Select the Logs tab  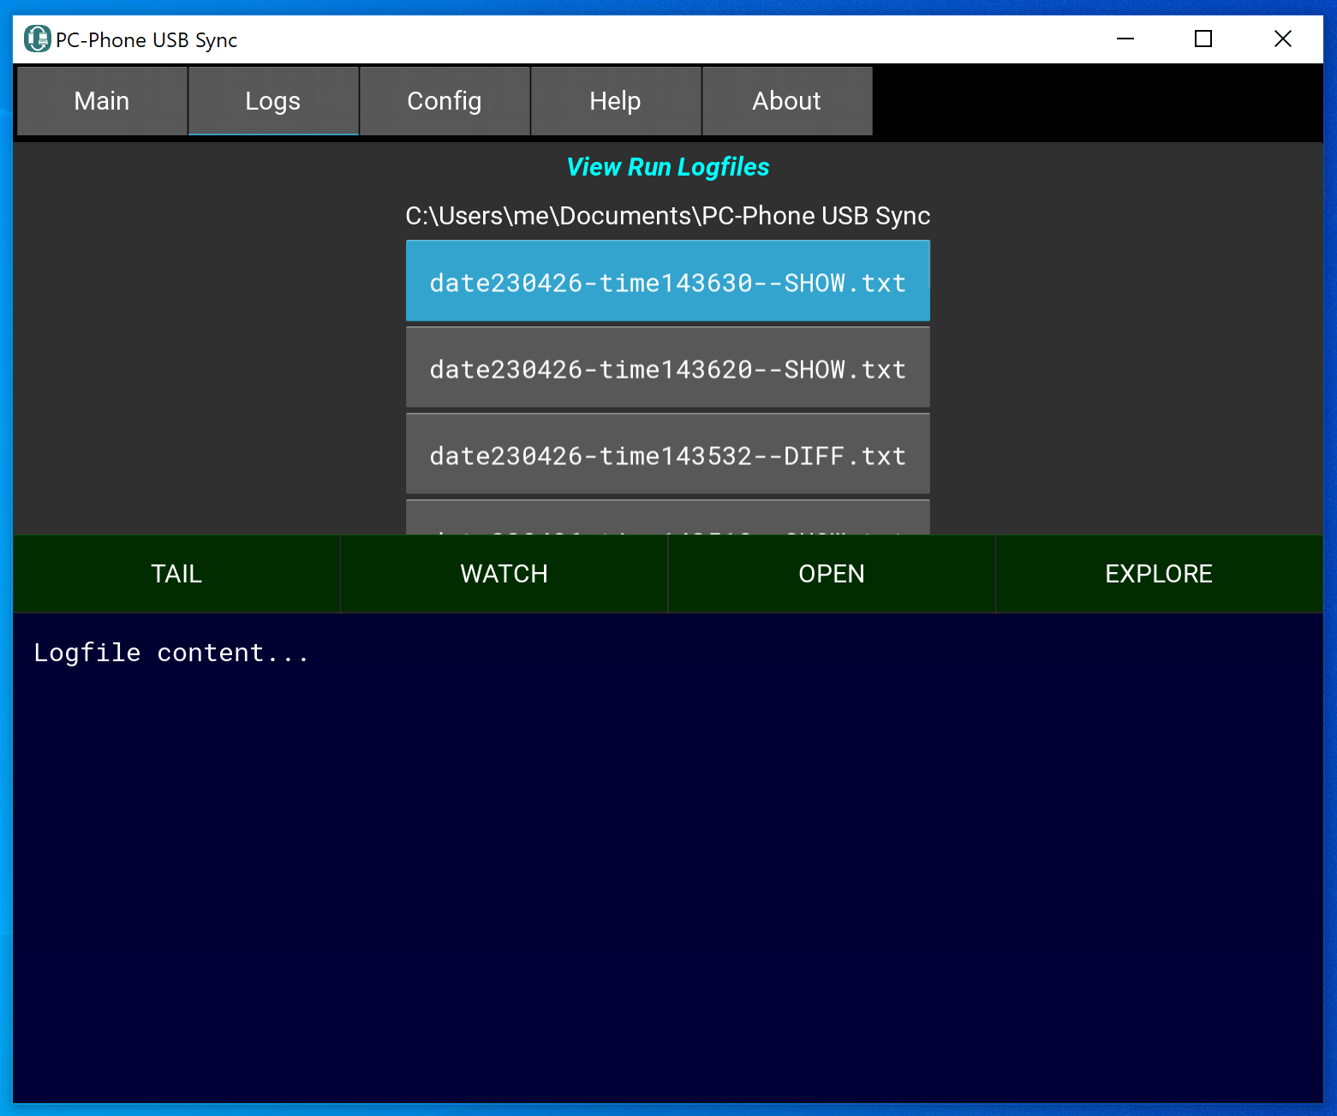(273, 101)
